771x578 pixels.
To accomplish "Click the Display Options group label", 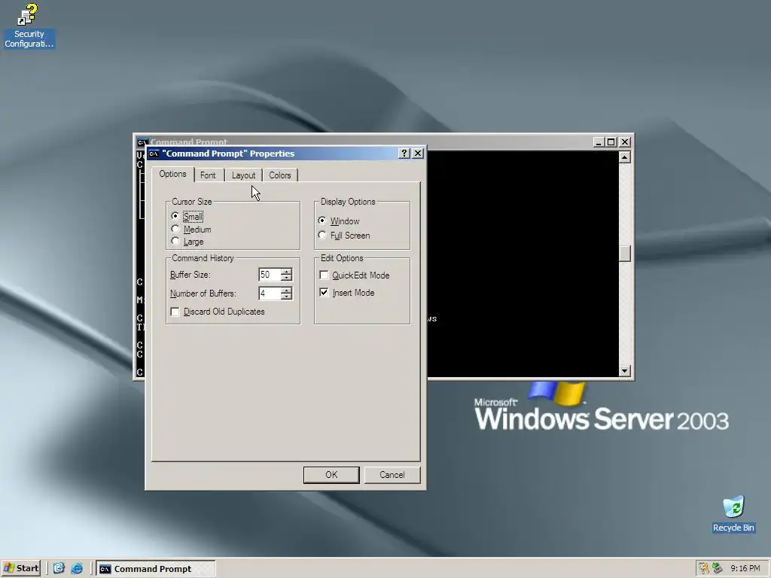I will pyautogui.click(x=348, y=202).
